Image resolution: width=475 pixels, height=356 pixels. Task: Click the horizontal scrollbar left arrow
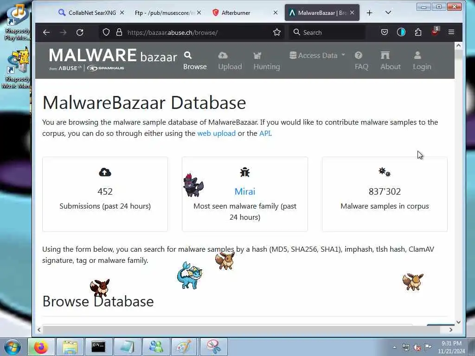click(x=39, y=330)
